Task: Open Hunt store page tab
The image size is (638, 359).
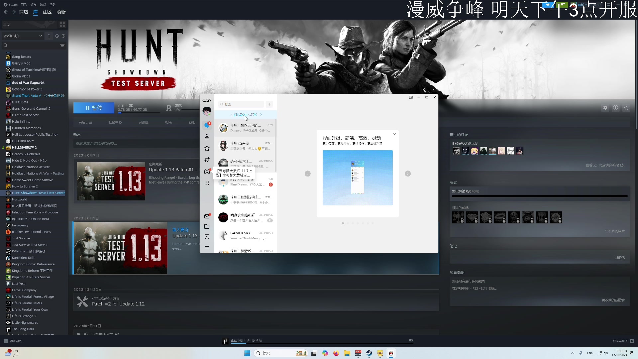Action: click(x=85, y=122)
